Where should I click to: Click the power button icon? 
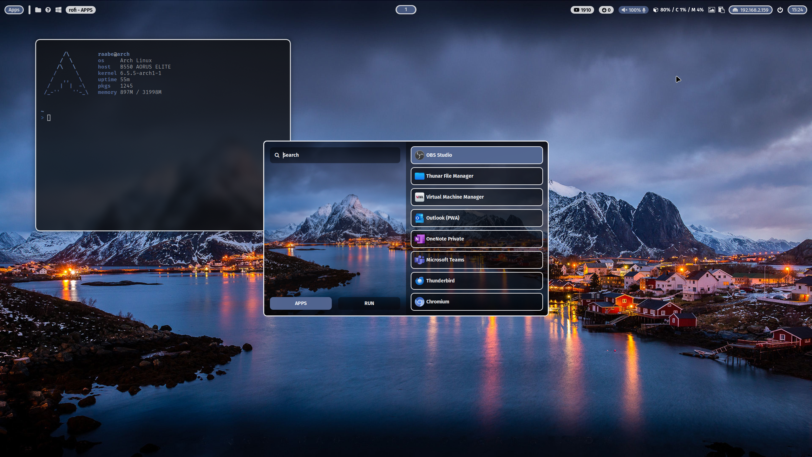click(780, 10)
